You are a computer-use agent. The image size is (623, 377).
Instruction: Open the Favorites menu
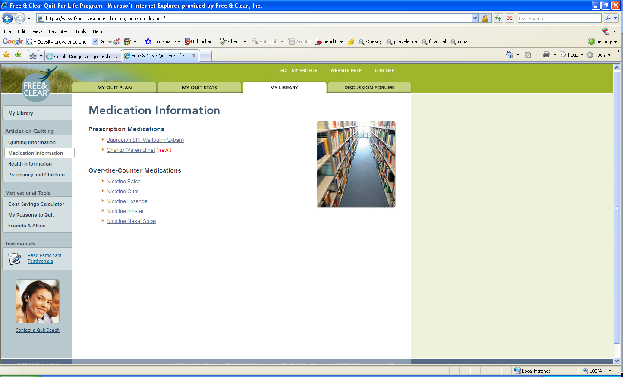click(x=58, y=31)
